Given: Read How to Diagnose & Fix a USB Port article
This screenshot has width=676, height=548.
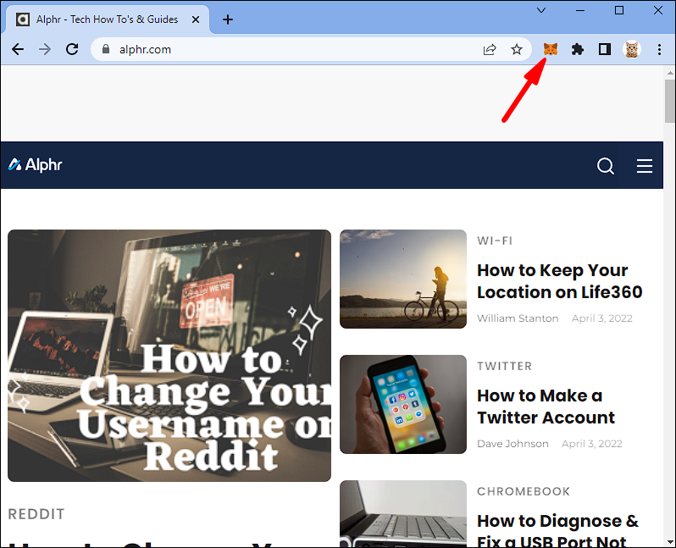Looking at the screenshot, I should pyautogui.click(x=558, y=530).
